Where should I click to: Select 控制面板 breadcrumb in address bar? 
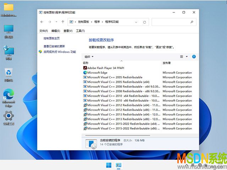point(83,22)
